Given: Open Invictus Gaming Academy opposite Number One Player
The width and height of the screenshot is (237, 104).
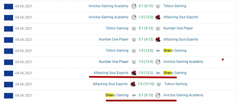Looking at the screenshot, I should pyautogui.click(x=183, y=62).
